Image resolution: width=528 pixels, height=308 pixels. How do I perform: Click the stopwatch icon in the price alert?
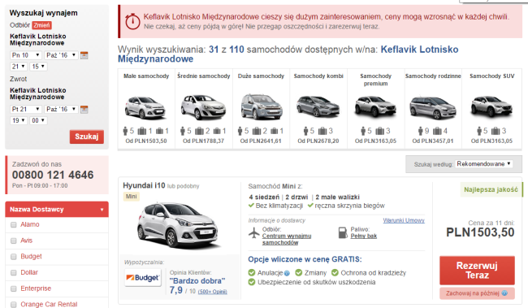click(x=132, y=21)
